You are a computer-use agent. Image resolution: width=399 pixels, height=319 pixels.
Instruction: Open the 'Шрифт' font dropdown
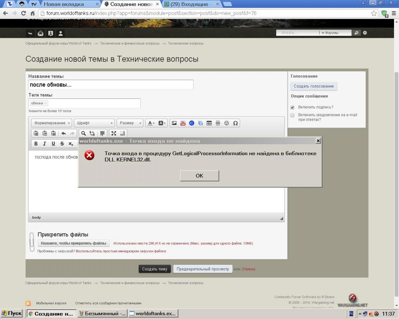94,123
